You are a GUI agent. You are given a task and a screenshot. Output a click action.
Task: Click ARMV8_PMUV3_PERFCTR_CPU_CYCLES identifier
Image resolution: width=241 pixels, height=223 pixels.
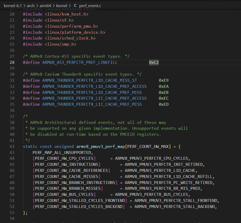151,158
